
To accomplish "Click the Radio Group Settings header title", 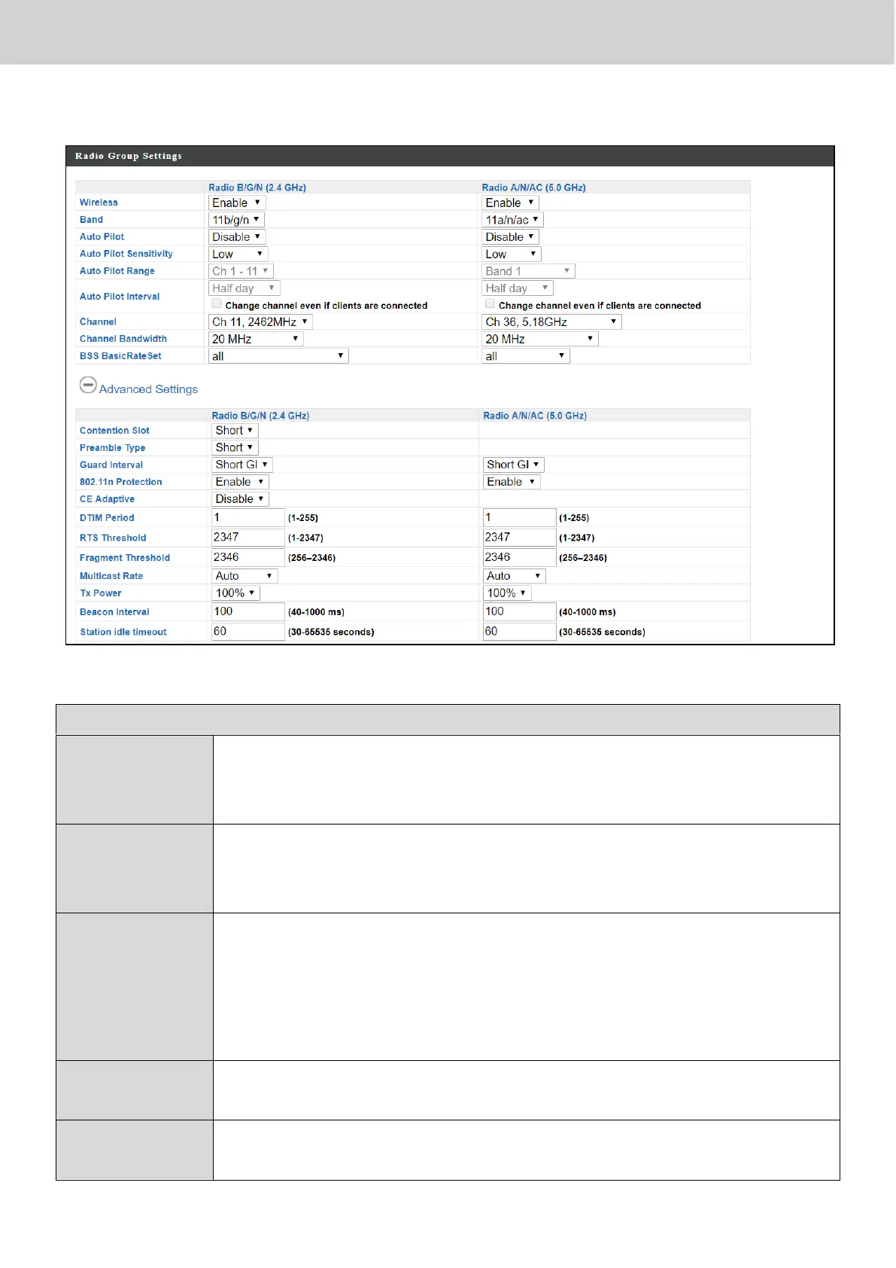I will pos(129,156).
